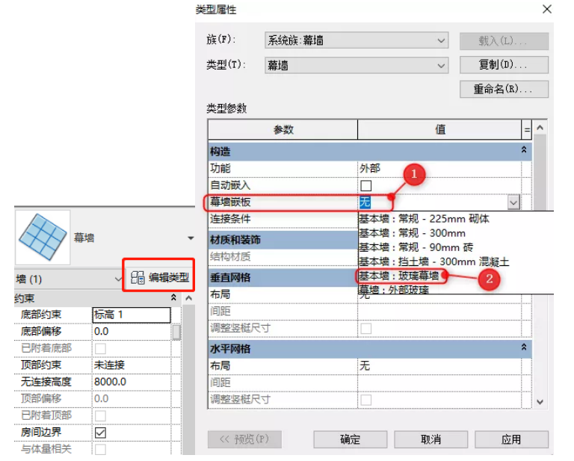Click the properties panel scrollbar thumb

tap(176, 332)
